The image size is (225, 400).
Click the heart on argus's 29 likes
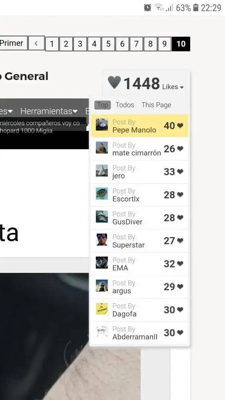[180, 286]
